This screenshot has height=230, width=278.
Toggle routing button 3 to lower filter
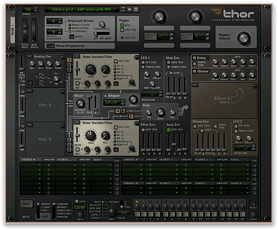(x=69, y=150)
